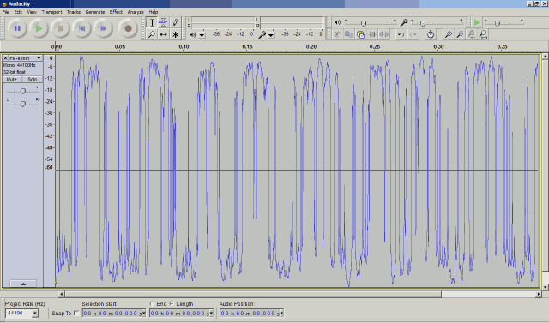This screenshot has width=549, height=323.
Task: Solo the FM-synth track
Action: 33,80
